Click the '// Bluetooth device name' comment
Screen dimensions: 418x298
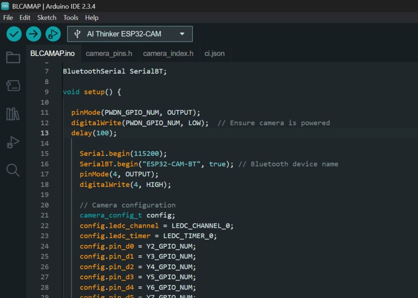[288, 164]
